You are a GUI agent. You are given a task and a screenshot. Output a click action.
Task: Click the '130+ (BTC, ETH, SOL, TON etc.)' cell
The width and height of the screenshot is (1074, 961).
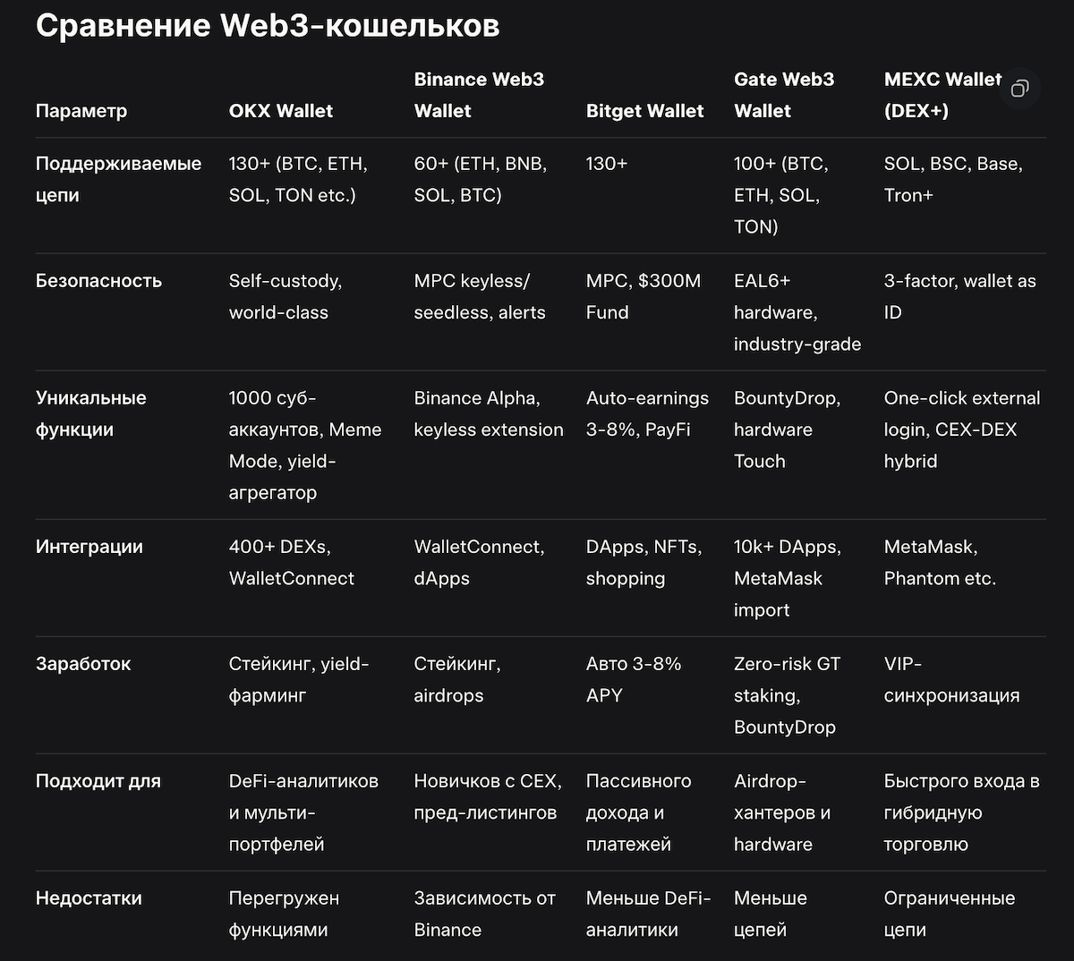[299, 179]
